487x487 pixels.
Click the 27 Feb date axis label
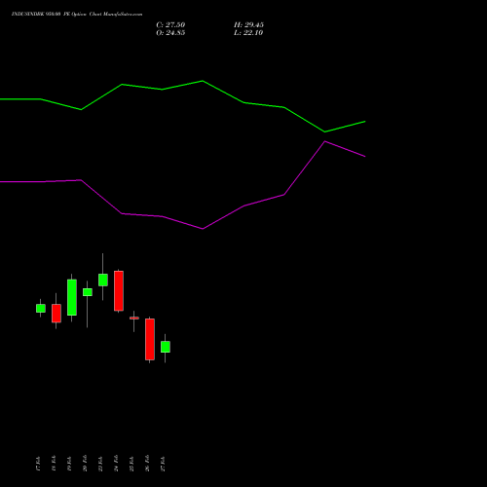pyautogui.click(x=163, y=464)
